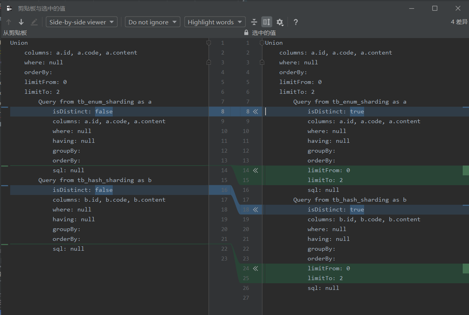Click groupBy: on left line 12
469x315 pixels.
point(66,151)
